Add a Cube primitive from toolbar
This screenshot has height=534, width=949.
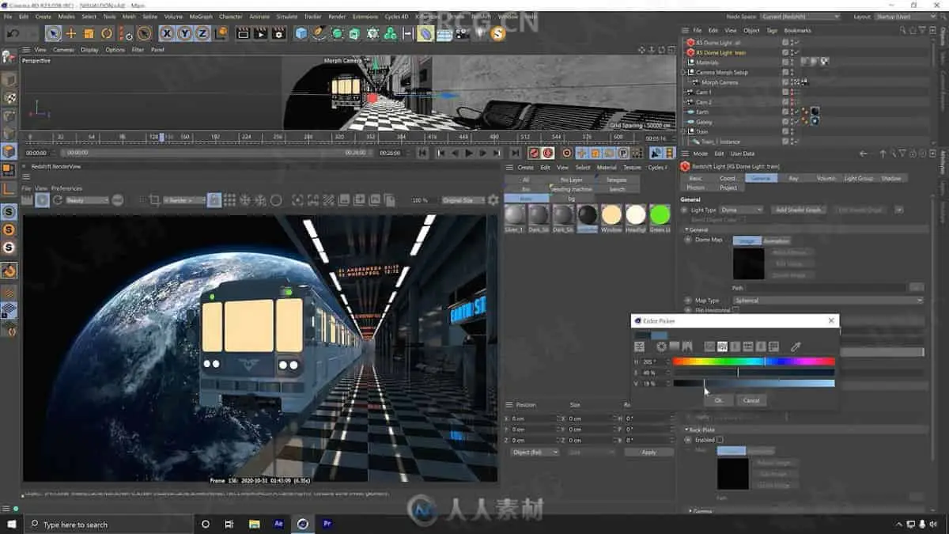(301, 33)
